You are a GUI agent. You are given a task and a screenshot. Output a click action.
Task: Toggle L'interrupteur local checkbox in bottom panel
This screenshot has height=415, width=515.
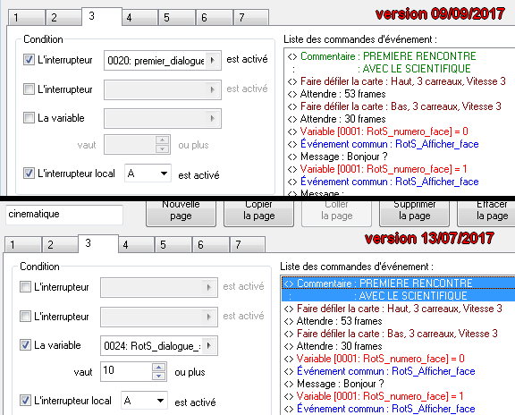25,400
